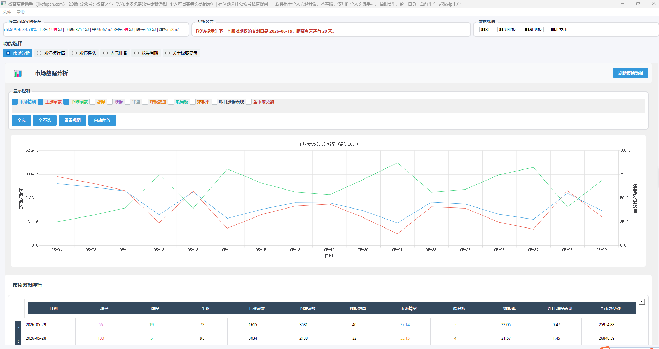This screenshot has height=349, width=659.
Task: Enable the 涨停 series checkbox
Action: (x=92, y=102)
